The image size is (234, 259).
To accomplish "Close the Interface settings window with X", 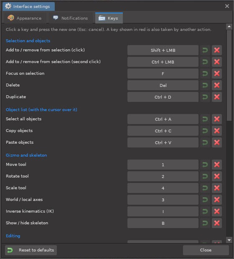I will pos(227,6).
